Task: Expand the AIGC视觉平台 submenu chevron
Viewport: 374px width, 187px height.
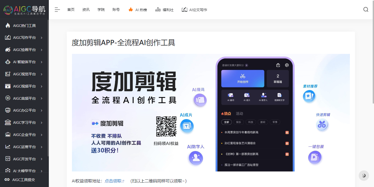Action: [42, 74]
